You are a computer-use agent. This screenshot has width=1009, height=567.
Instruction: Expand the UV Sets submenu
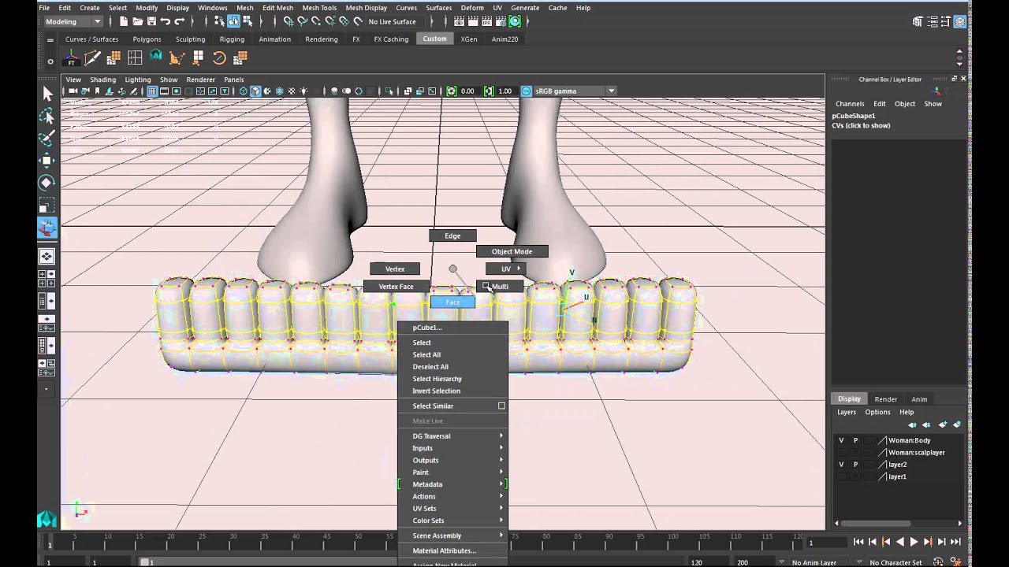pyautogui.click(x=452, y=509)
